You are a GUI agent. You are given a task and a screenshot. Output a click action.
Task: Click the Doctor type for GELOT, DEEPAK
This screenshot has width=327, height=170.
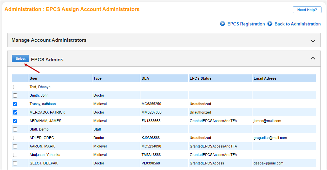pyautogui.click(x=99, y=163)
